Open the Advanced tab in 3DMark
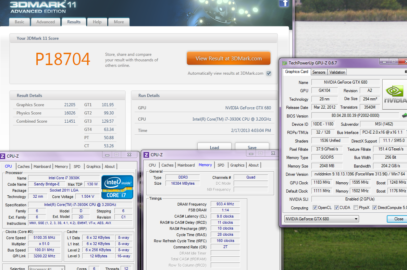 (46, 22)
